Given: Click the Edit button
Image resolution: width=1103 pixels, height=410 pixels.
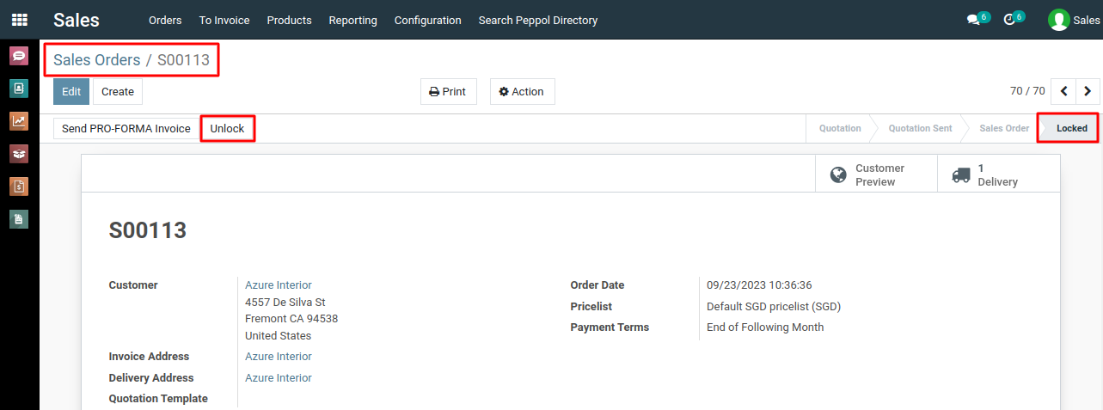Looking at the screenshot, I should [x=71, y=91].
